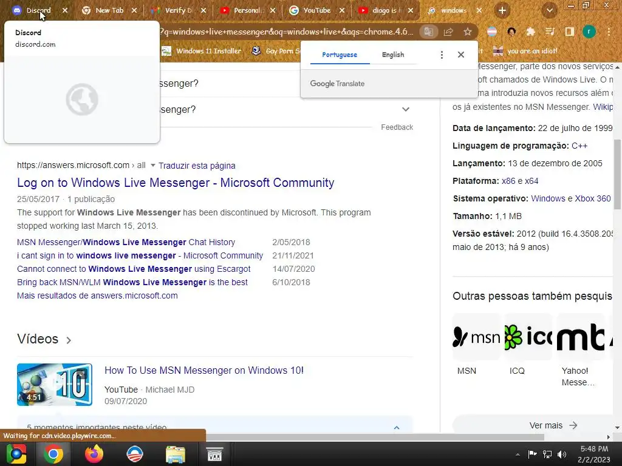This screenshot has height=466, width=622.
Task: Open a new tab with the plus button
Action: coord(502,10)
